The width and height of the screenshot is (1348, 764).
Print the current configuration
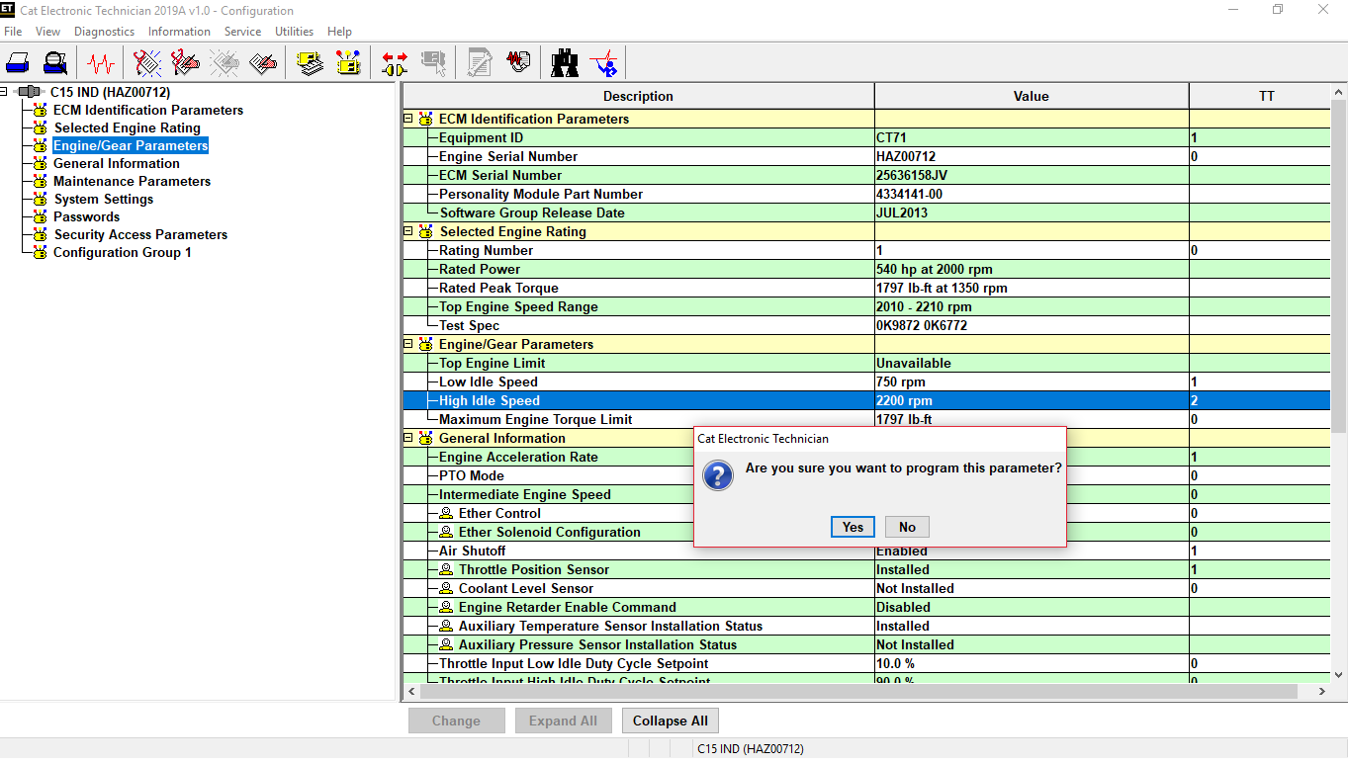coord(18,62)
